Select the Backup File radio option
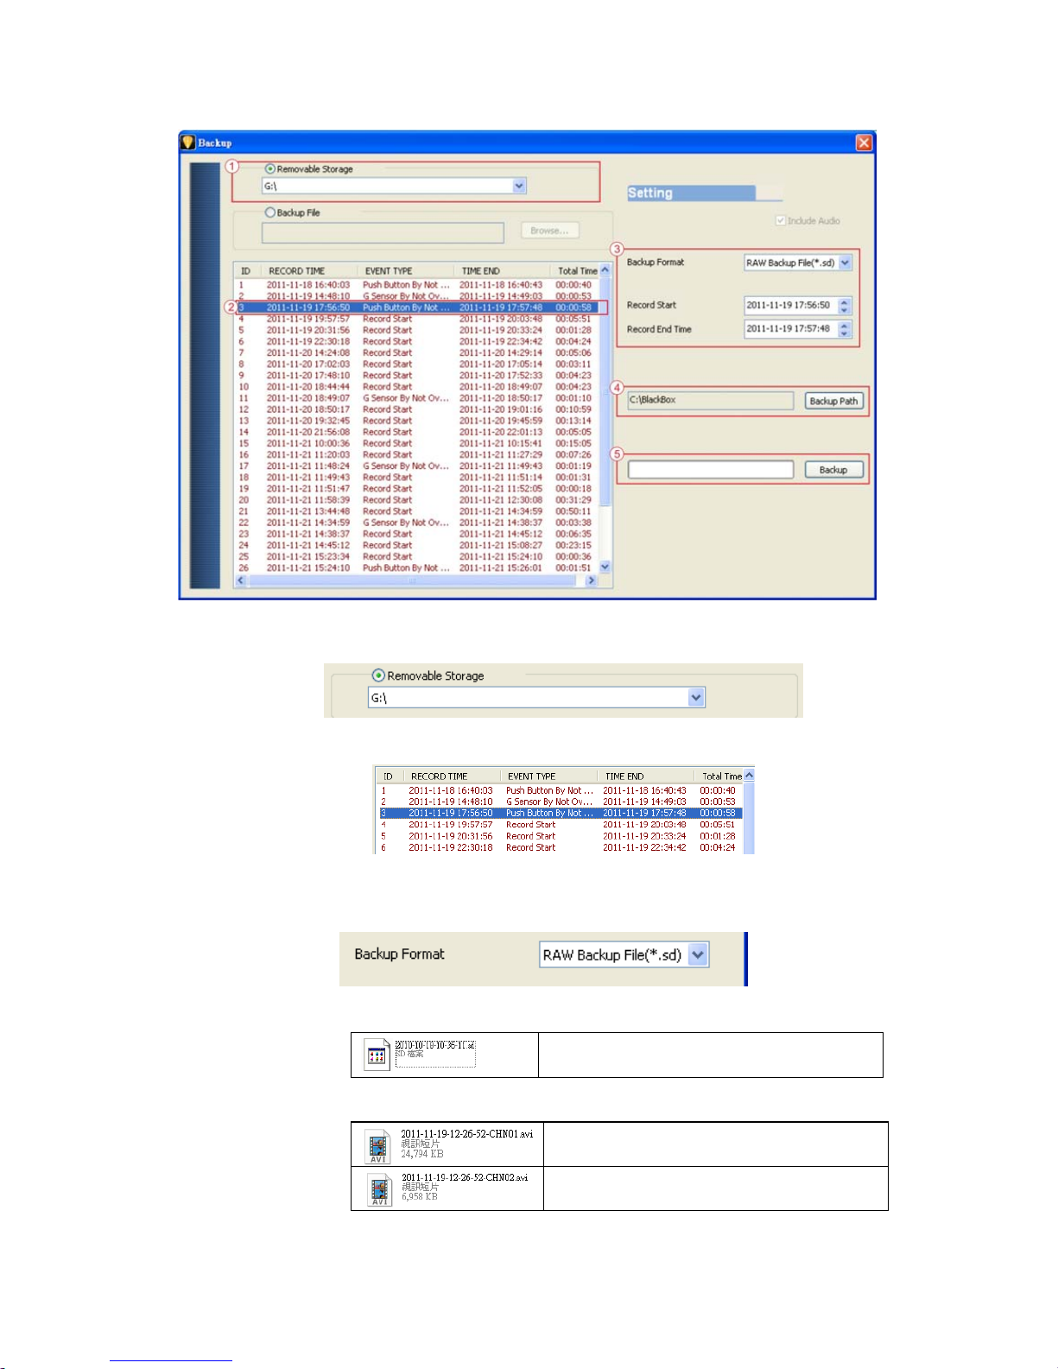Viewport: 1058px width, 1369px height. pos(270,212)
